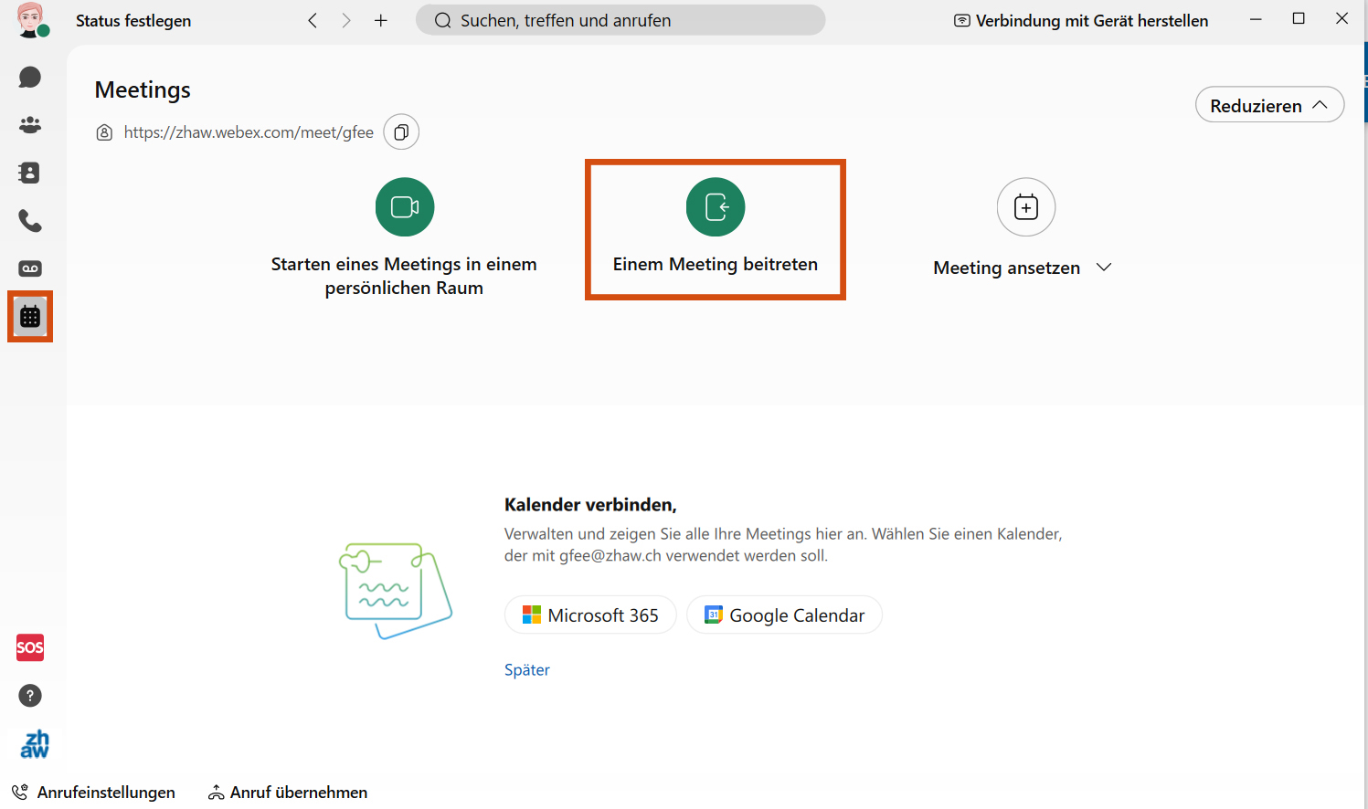Viewport: 1368px width, 809px height.
Task: Go forward with the right arrow
Action: 346,20
